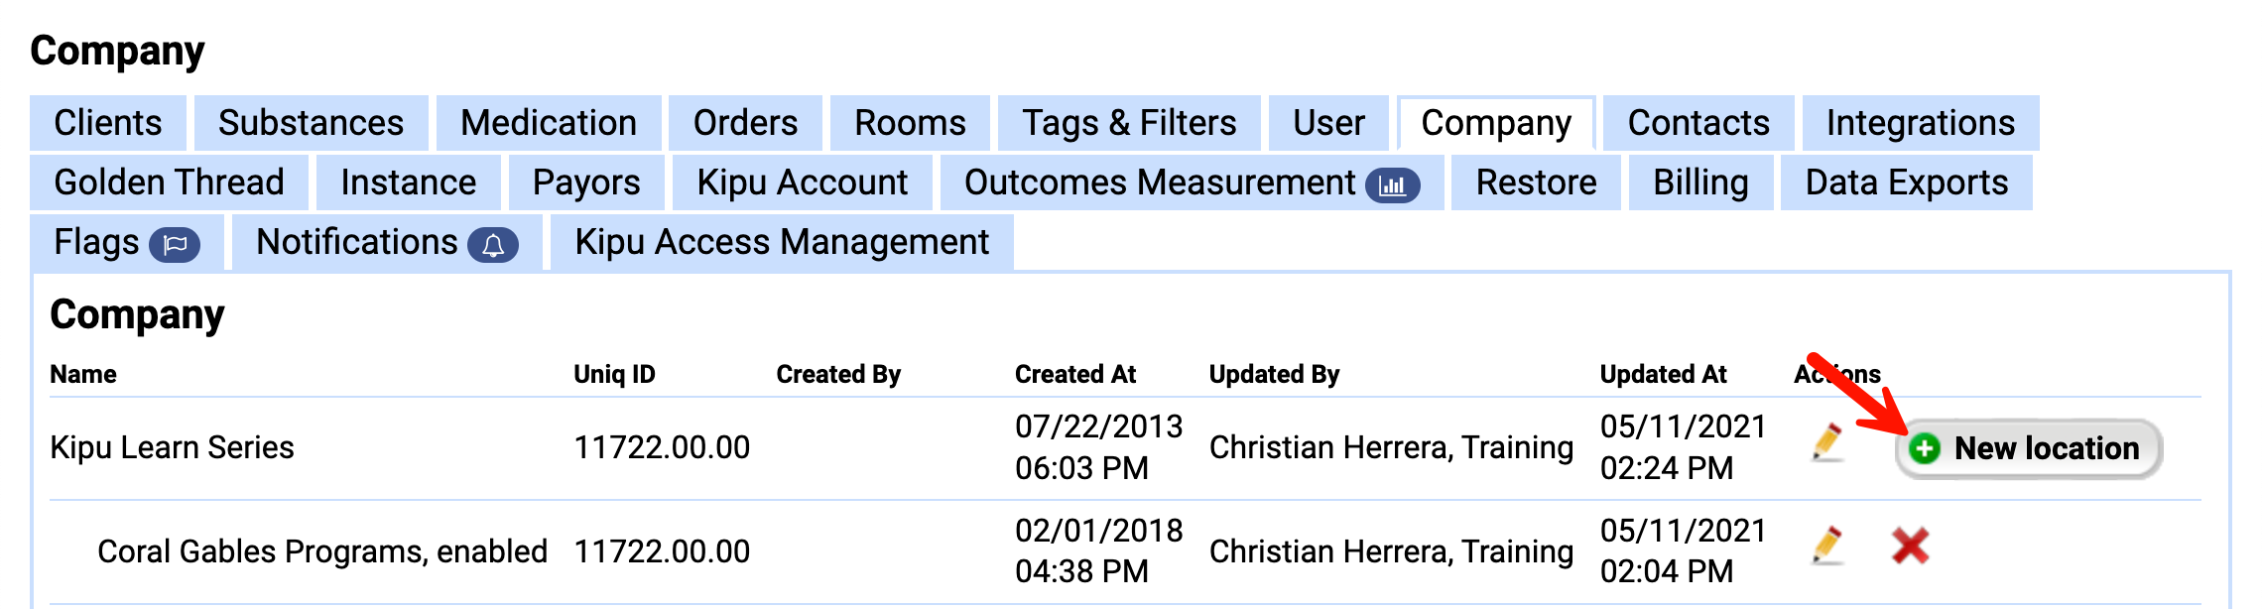2262x609 pixels.
Task: Click created date 07/22/2013 06:03 PM
Action: [1099, 447]
